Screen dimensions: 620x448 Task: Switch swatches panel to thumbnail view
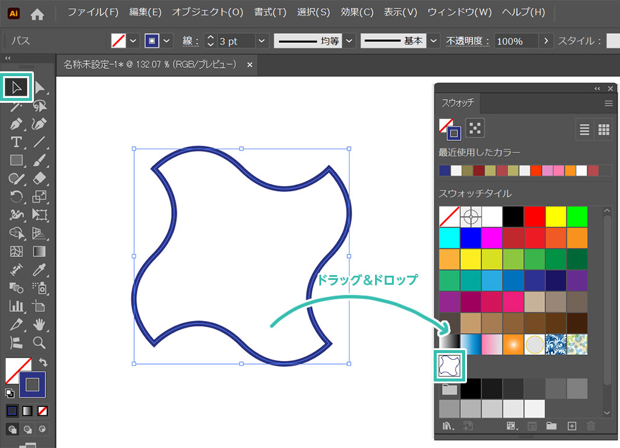(x=604, y=129)
